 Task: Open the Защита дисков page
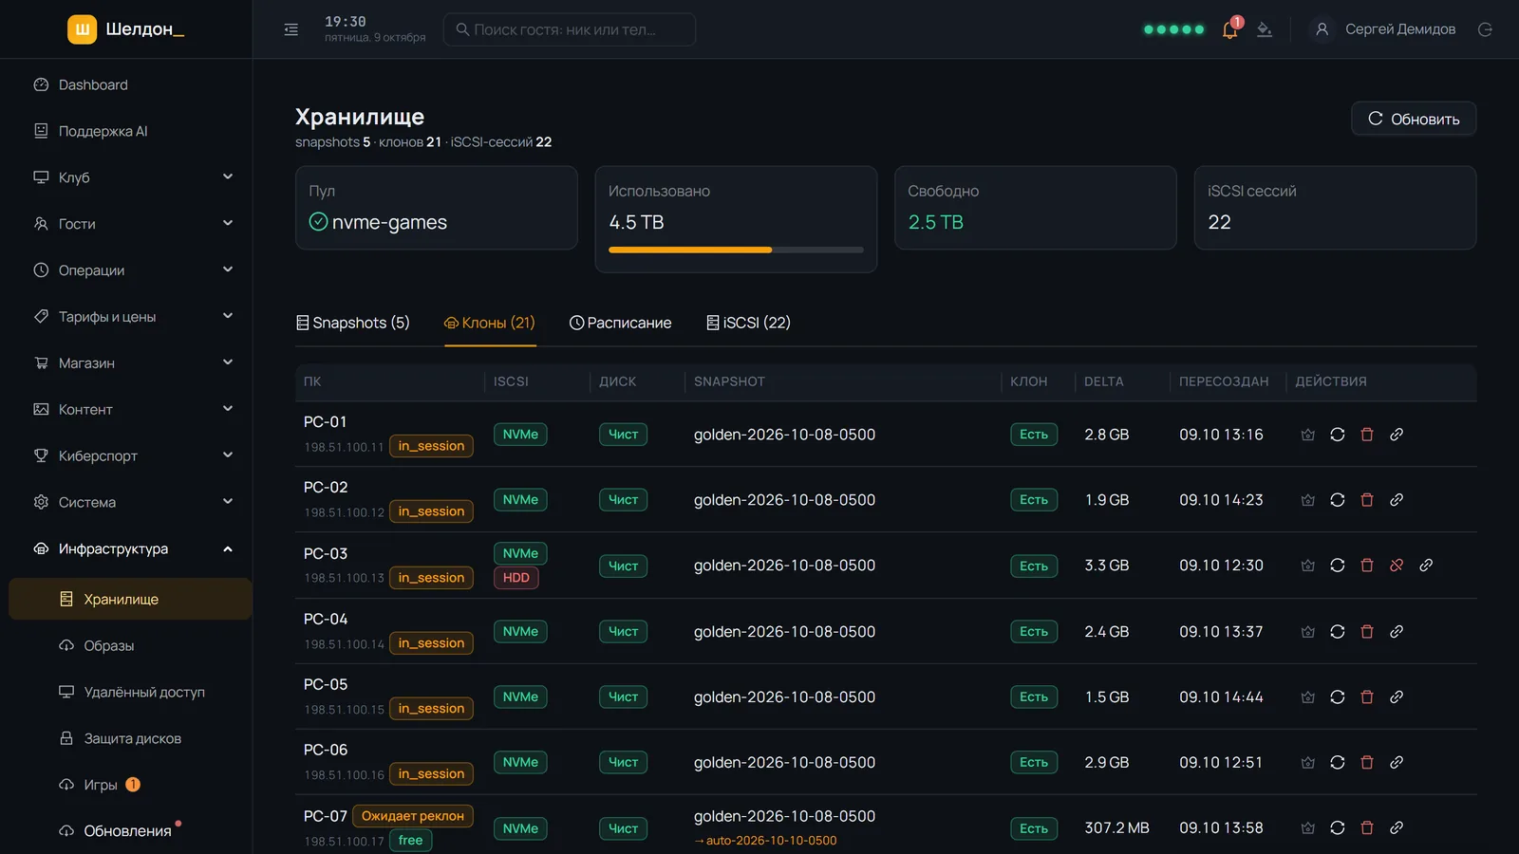pyautogui.click(x=131, y=739)
